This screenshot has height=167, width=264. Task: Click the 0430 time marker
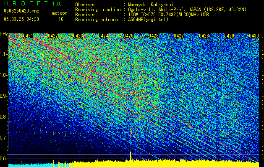[x=254, y=36]
